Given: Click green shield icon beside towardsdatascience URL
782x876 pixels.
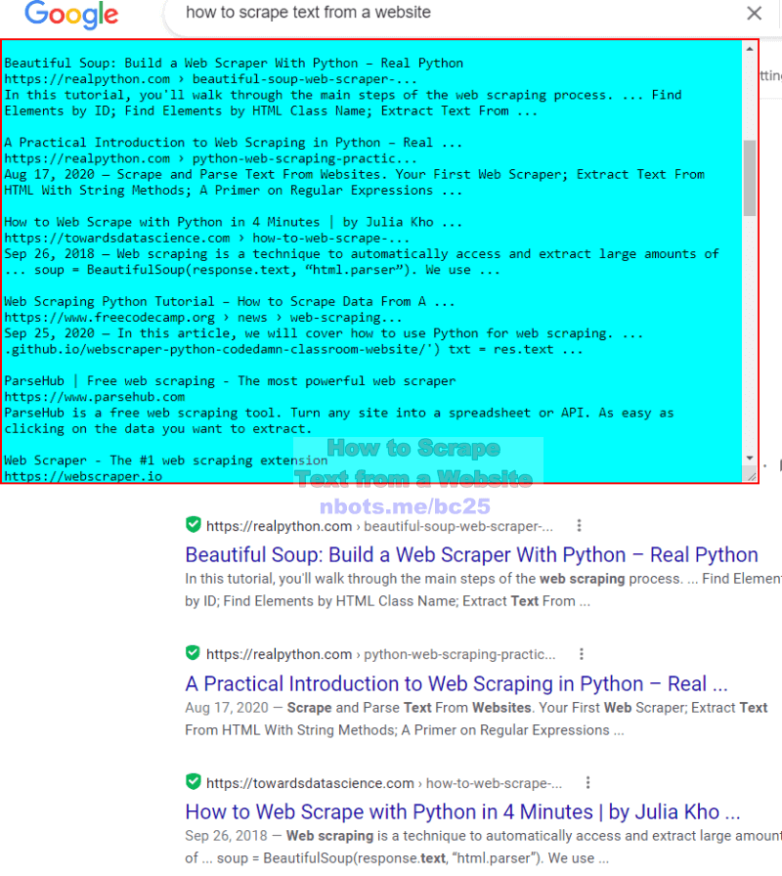Looking at the screenshot, I should [194, 782].
